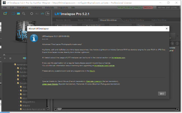Close the About LRTimelapse dialog
The height and width of the screenshot is (113, 182).
166,29
